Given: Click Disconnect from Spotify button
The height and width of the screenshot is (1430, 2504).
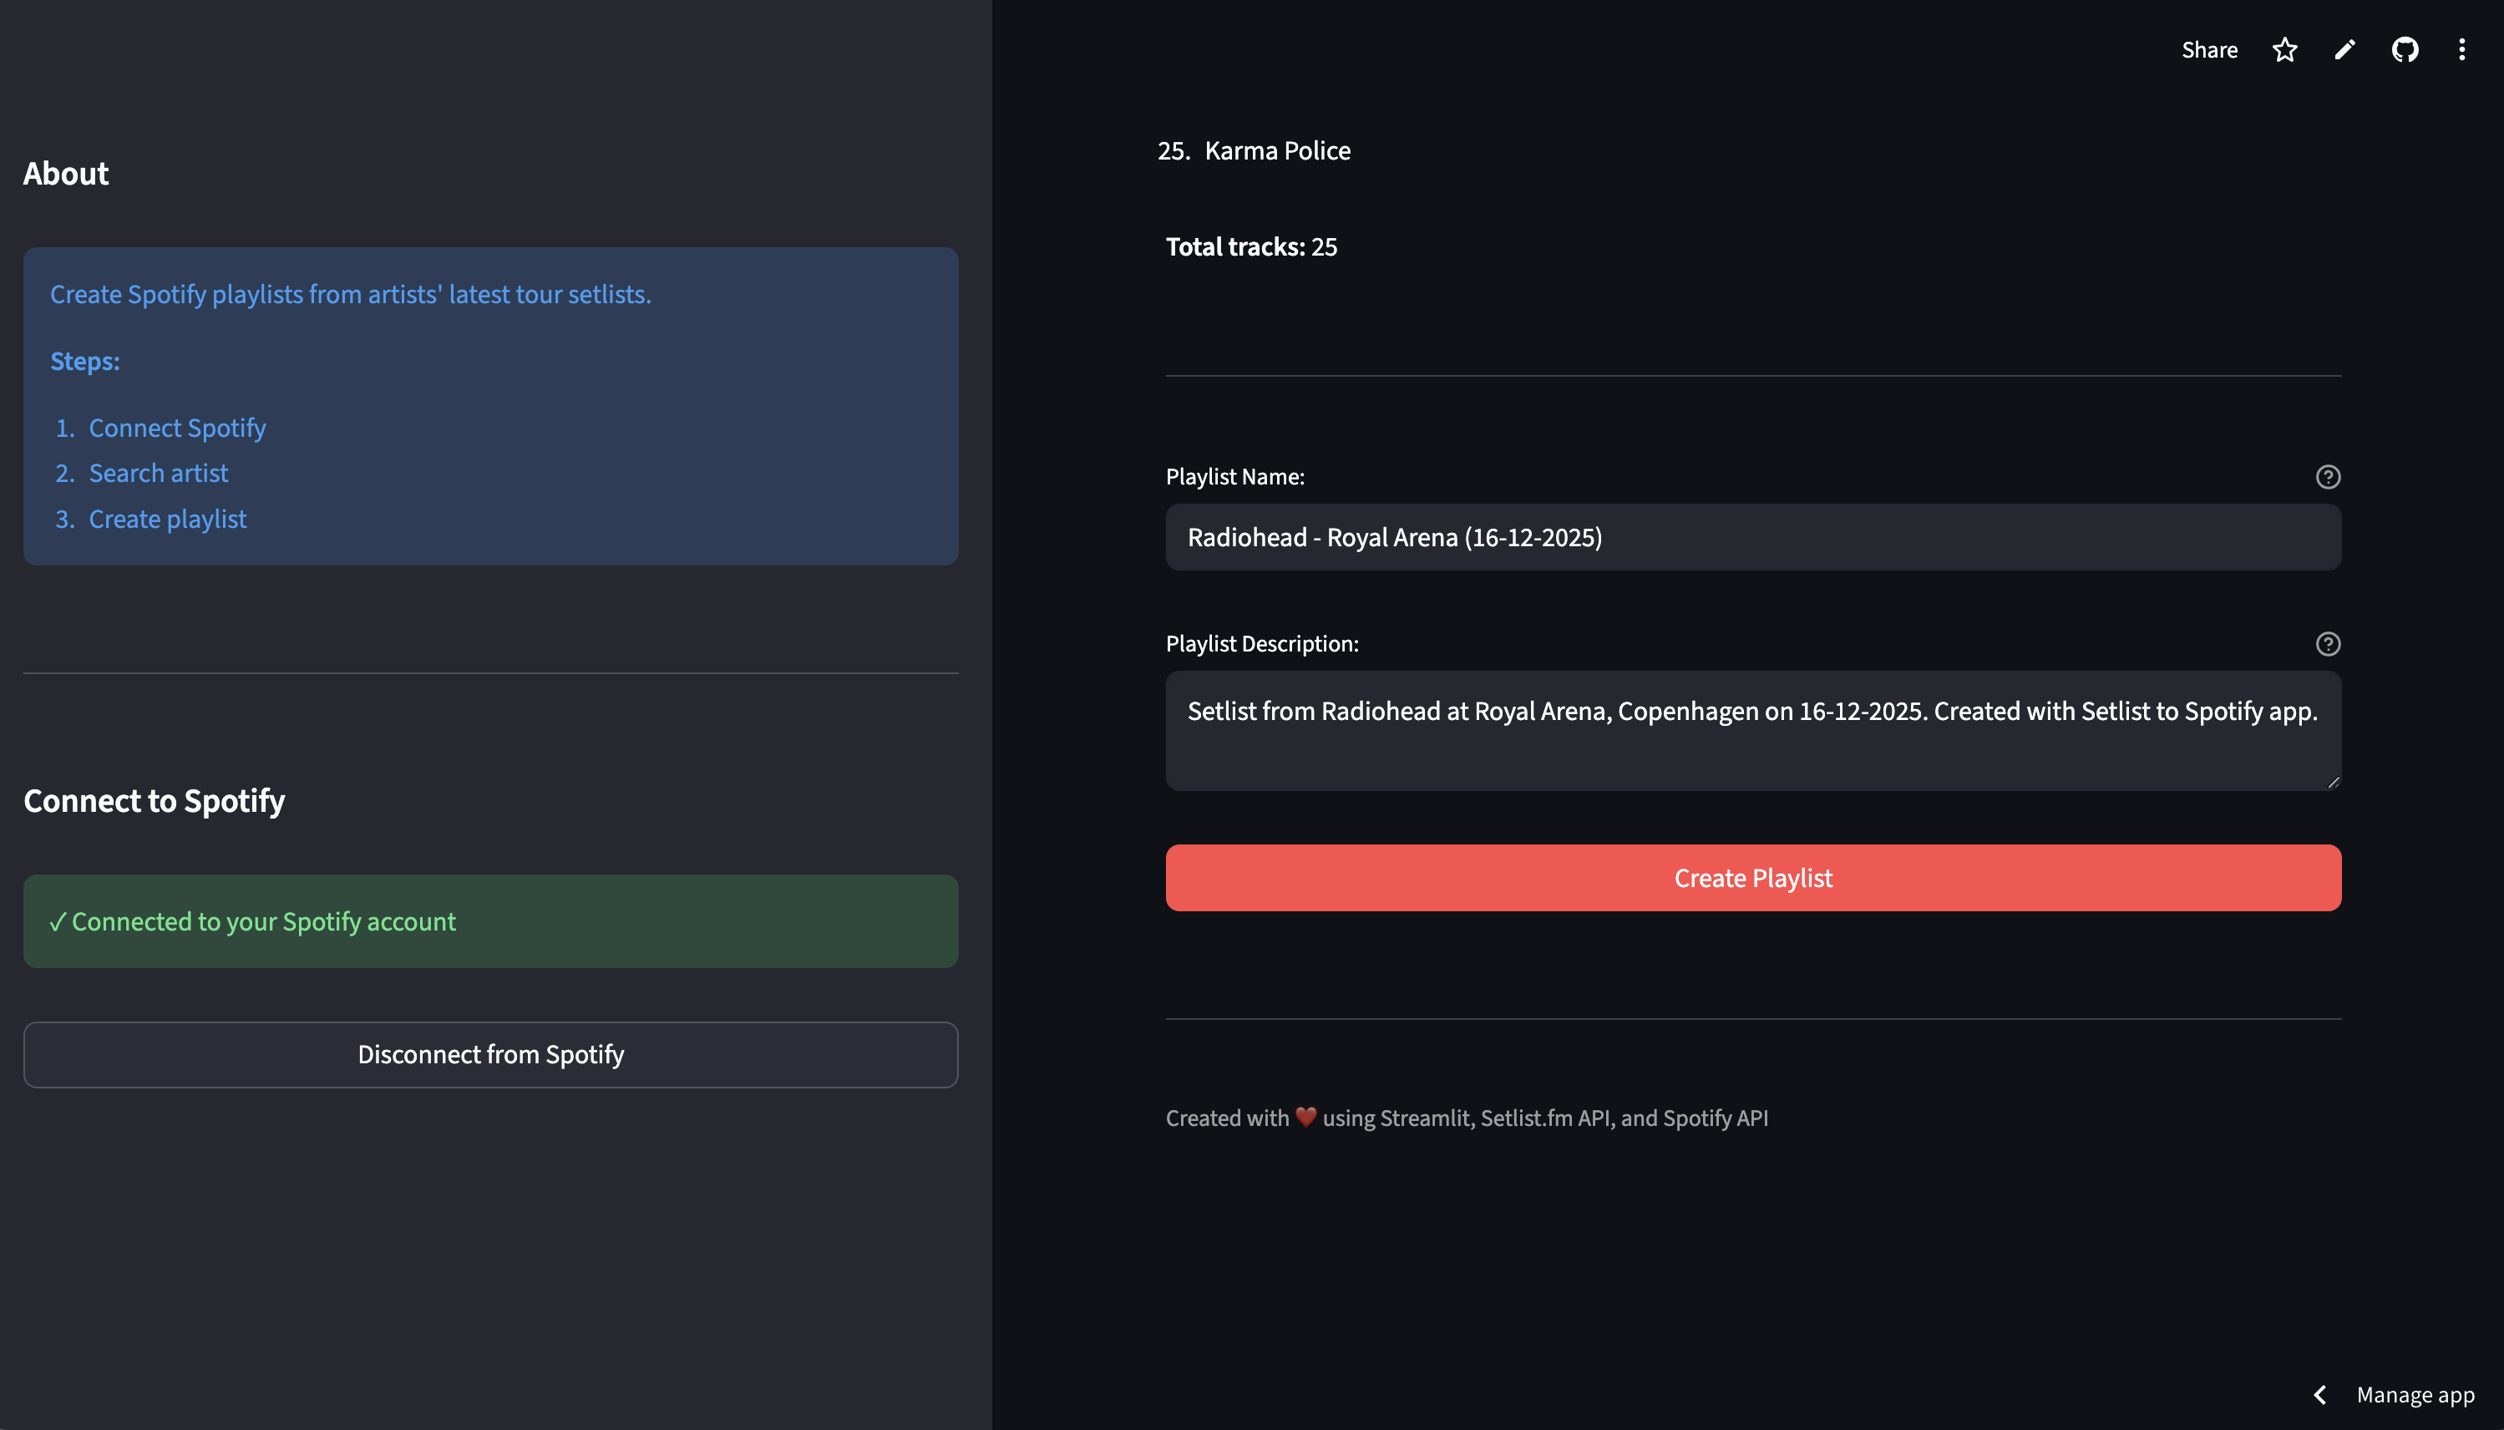Looking at the screenshot, I should [490, 1055].
